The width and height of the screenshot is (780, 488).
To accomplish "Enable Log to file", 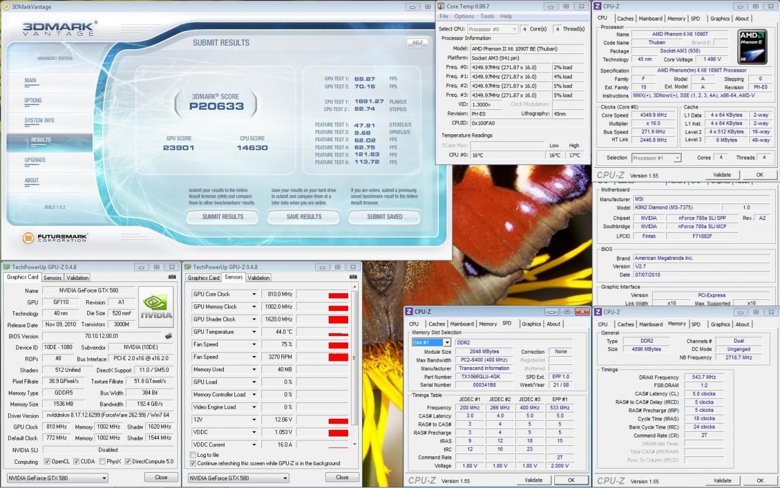I will pyautogui.click(x=194, y=455).
